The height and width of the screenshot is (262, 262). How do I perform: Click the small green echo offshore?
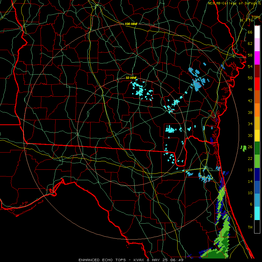[x=243, y=148]
